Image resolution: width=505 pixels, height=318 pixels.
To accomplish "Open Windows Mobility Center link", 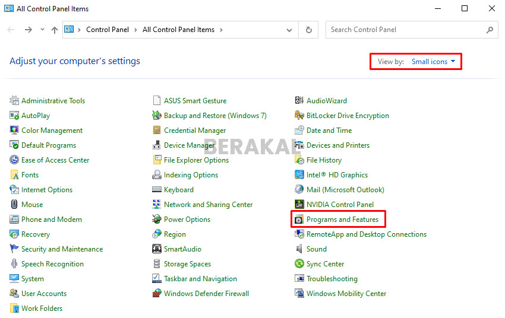I will pos(346,293).
